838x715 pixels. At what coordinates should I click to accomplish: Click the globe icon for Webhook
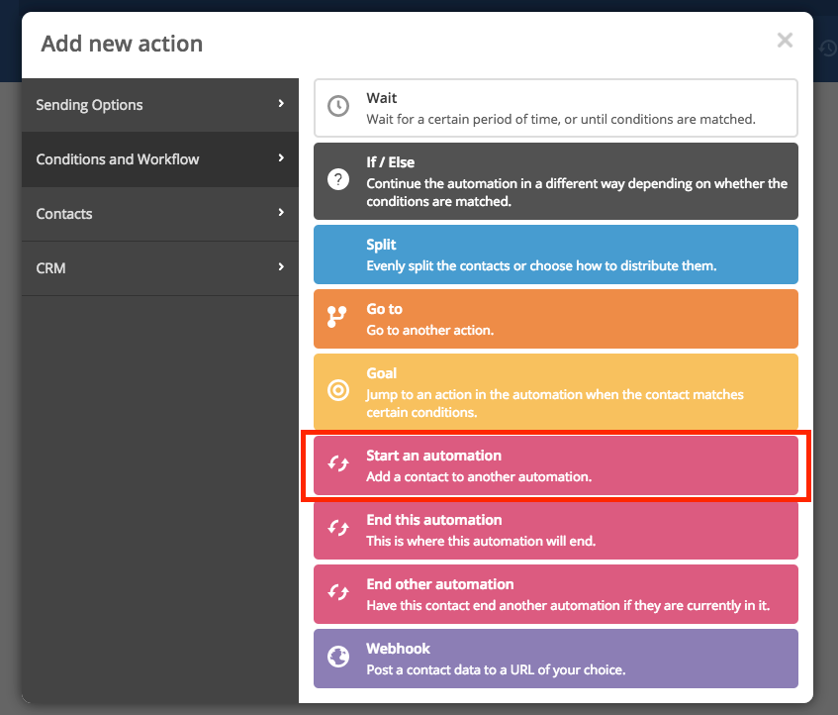[x=338, y=658]
